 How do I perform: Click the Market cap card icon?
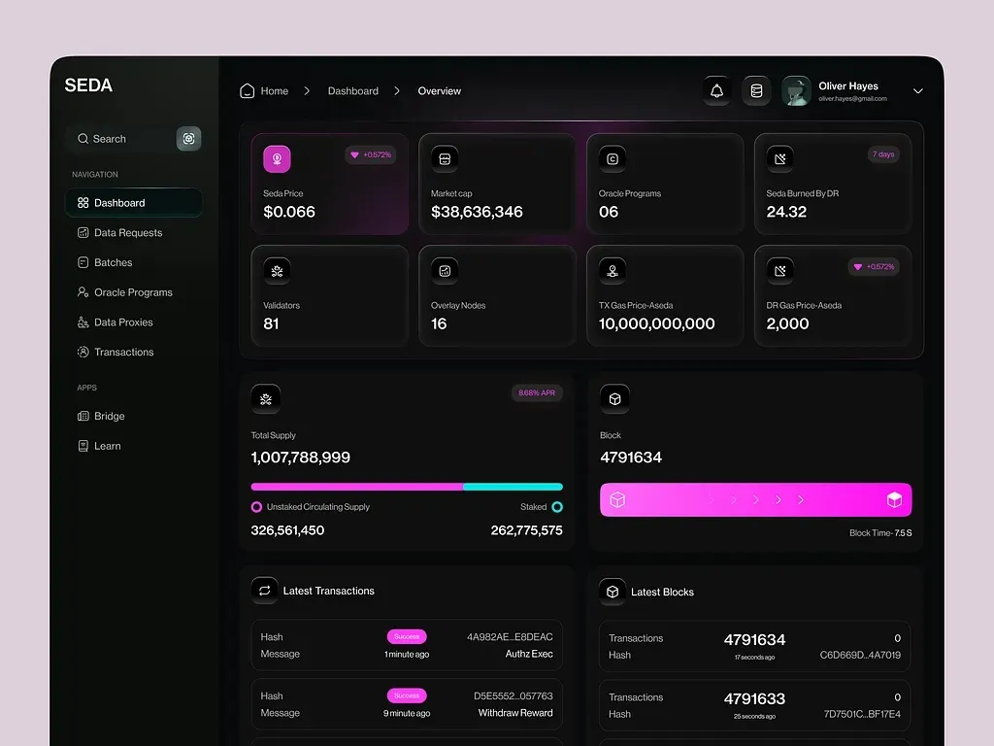[445, 158]
